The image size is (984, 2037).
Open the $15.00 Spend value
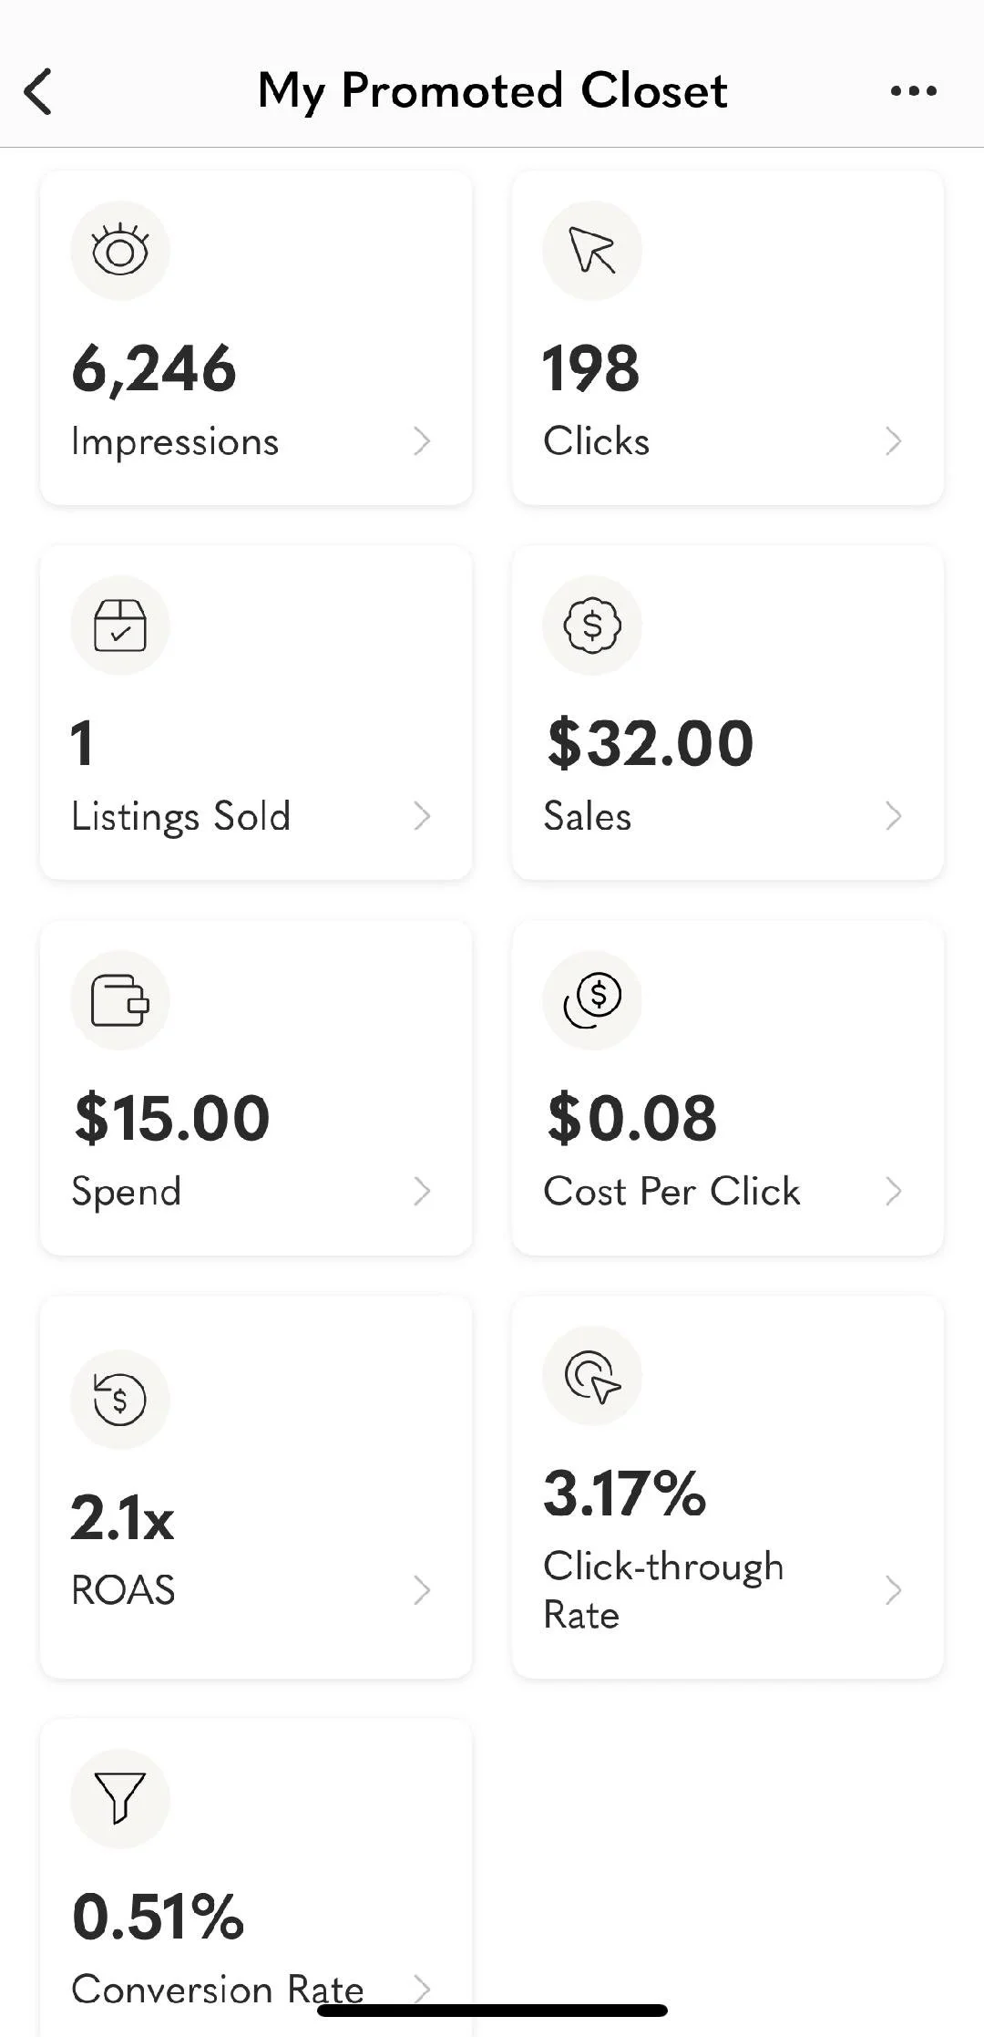(x=172, y=1118)
